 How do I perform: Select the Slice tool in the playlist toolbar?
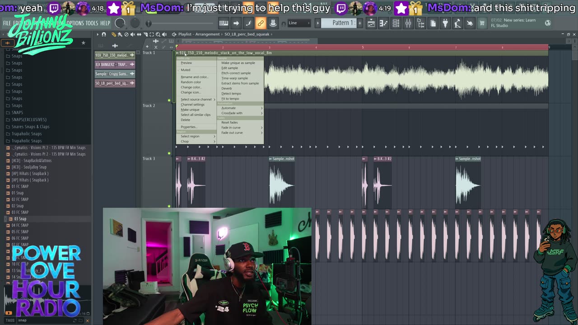coord(145,34)
